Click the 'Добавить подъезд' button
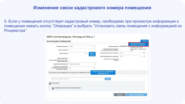 pos(92,54)
